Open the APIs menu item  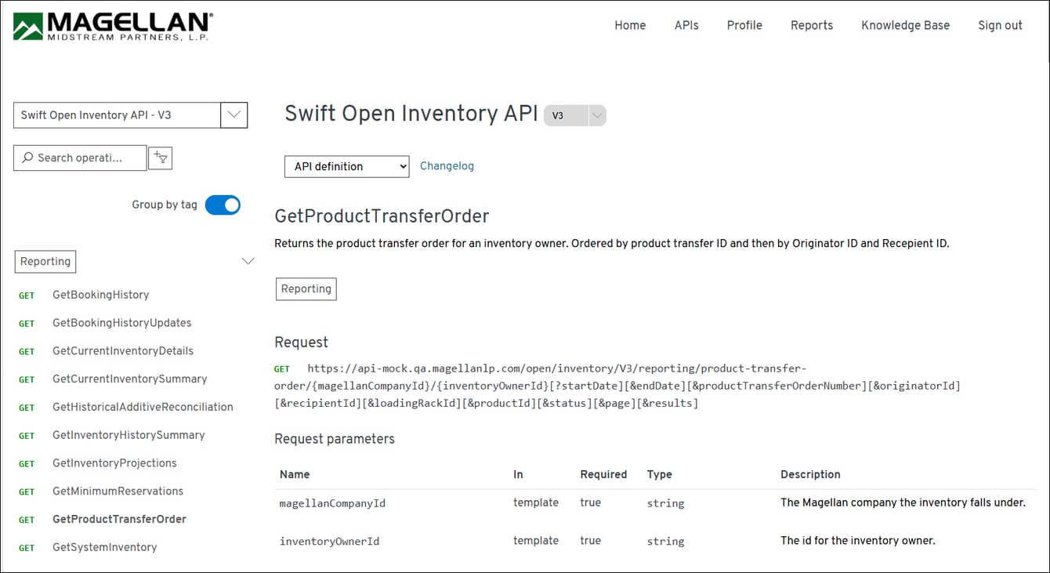[686, 25]
